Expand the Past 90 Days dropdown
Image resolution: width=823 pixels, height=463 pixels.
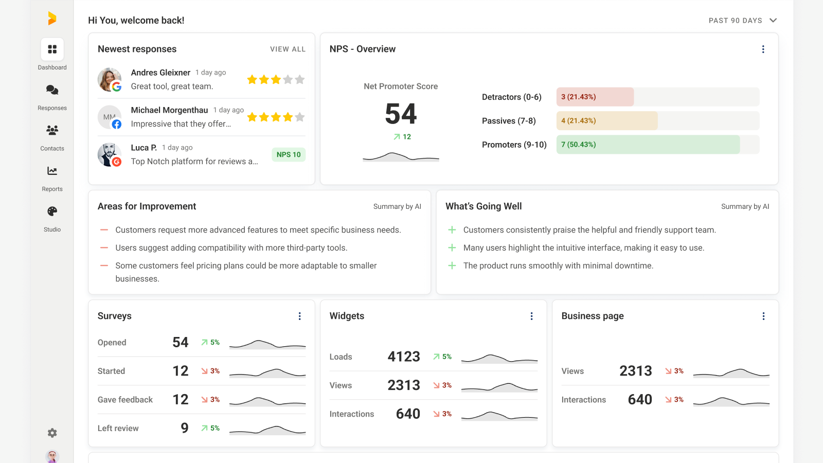pyautogui.click(x=742, y=21)
